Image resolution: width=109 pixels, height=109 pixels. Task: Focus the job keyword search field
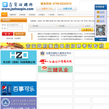click(54, 30)
